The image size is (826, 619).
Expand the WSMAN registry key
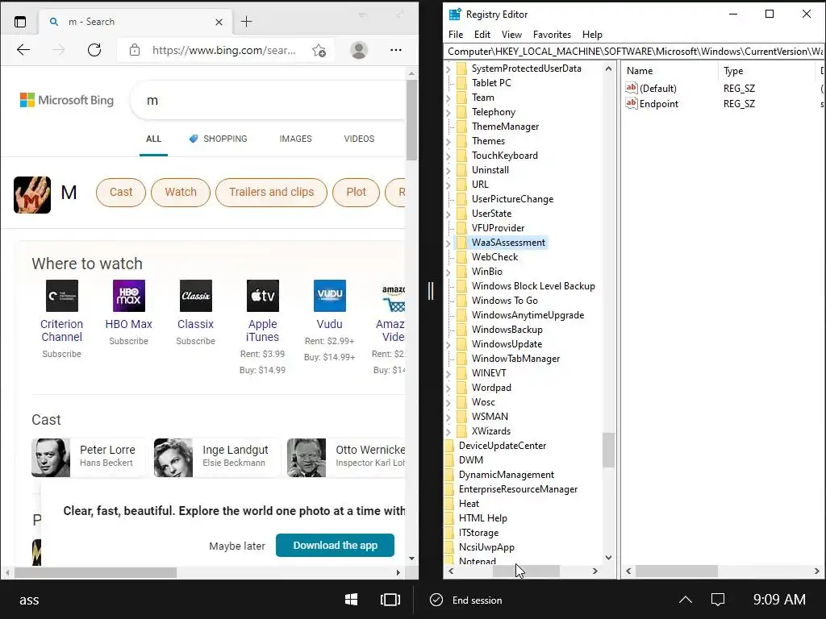tap(448, 417)
